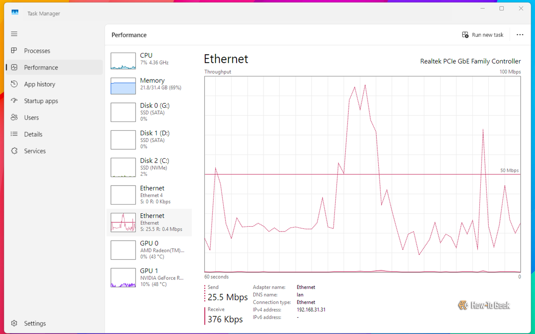Select the CPU mini graph thumbnail
This screenshot has width=535, height=334.
pyautogui.click(x=123, y=61)
